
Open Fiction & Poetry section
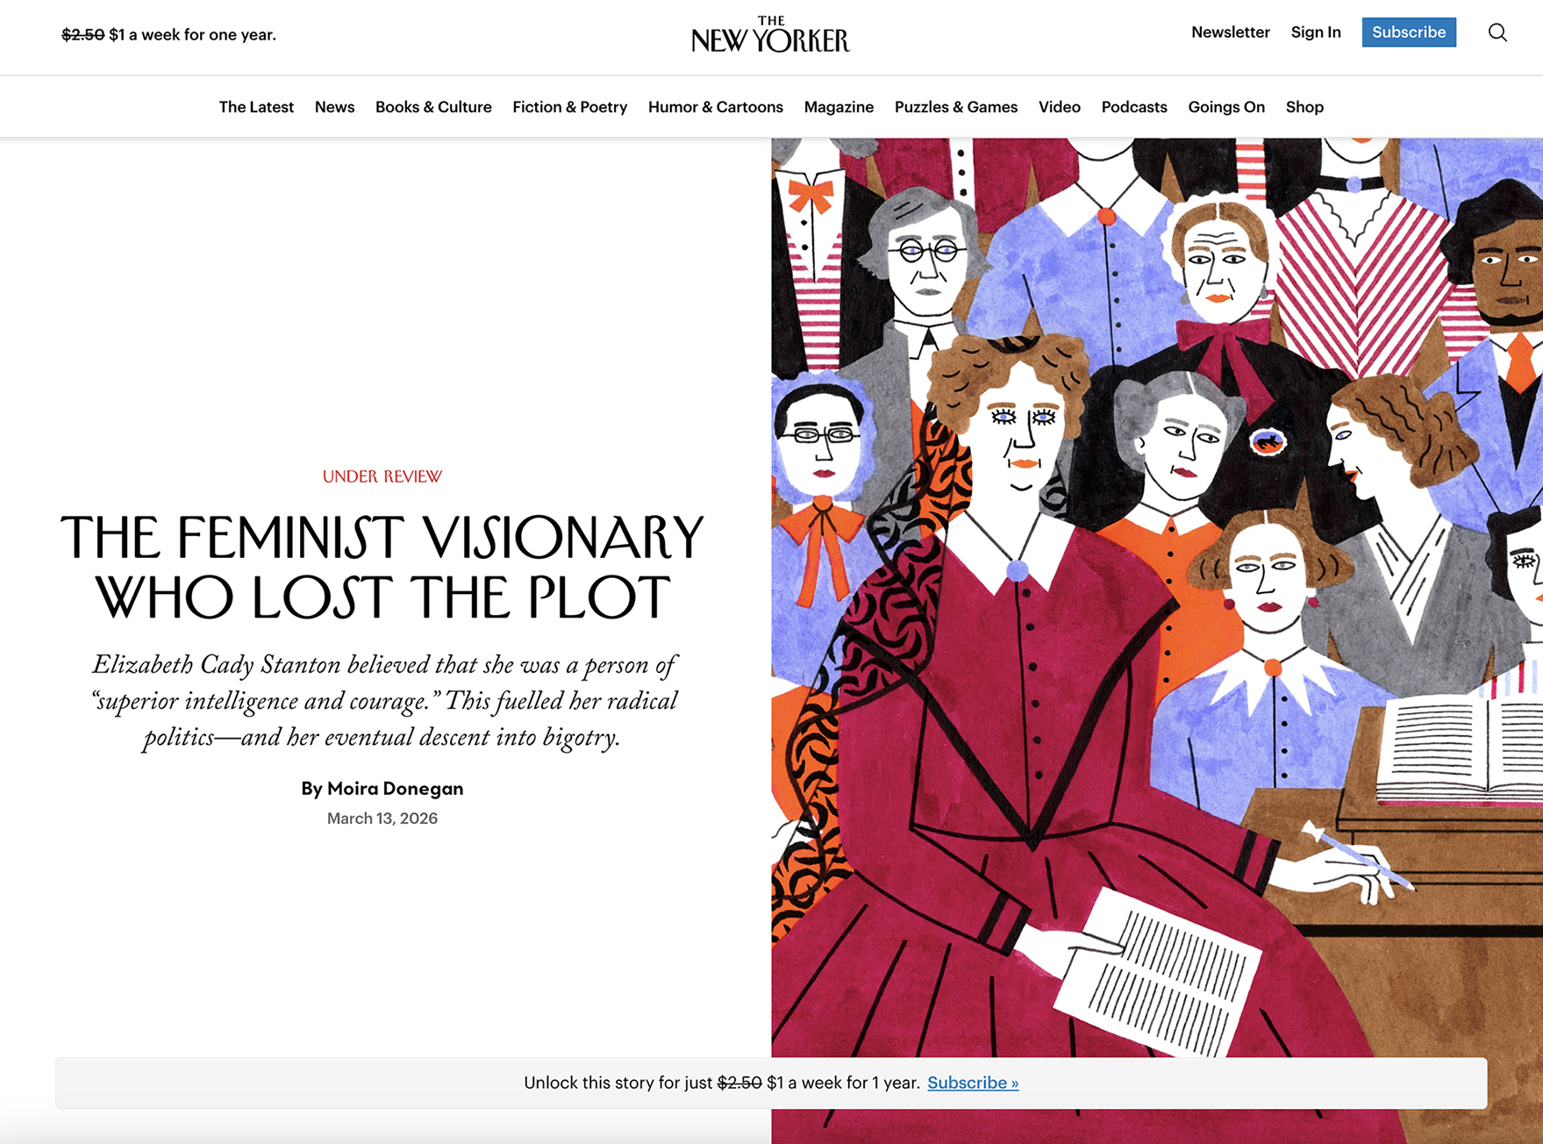click(x=570, y=107)
